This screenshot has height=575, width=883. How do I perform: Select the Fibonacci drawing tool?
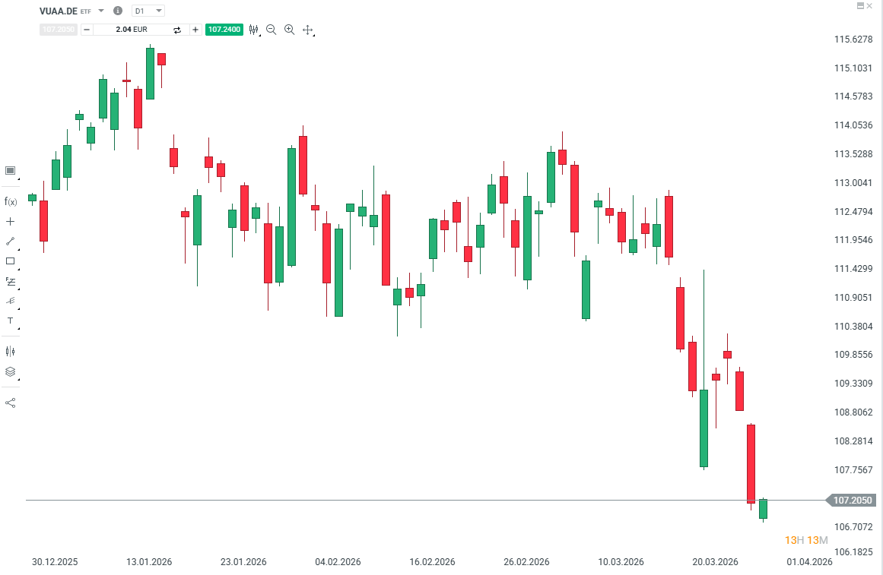[x=10, y=282]
